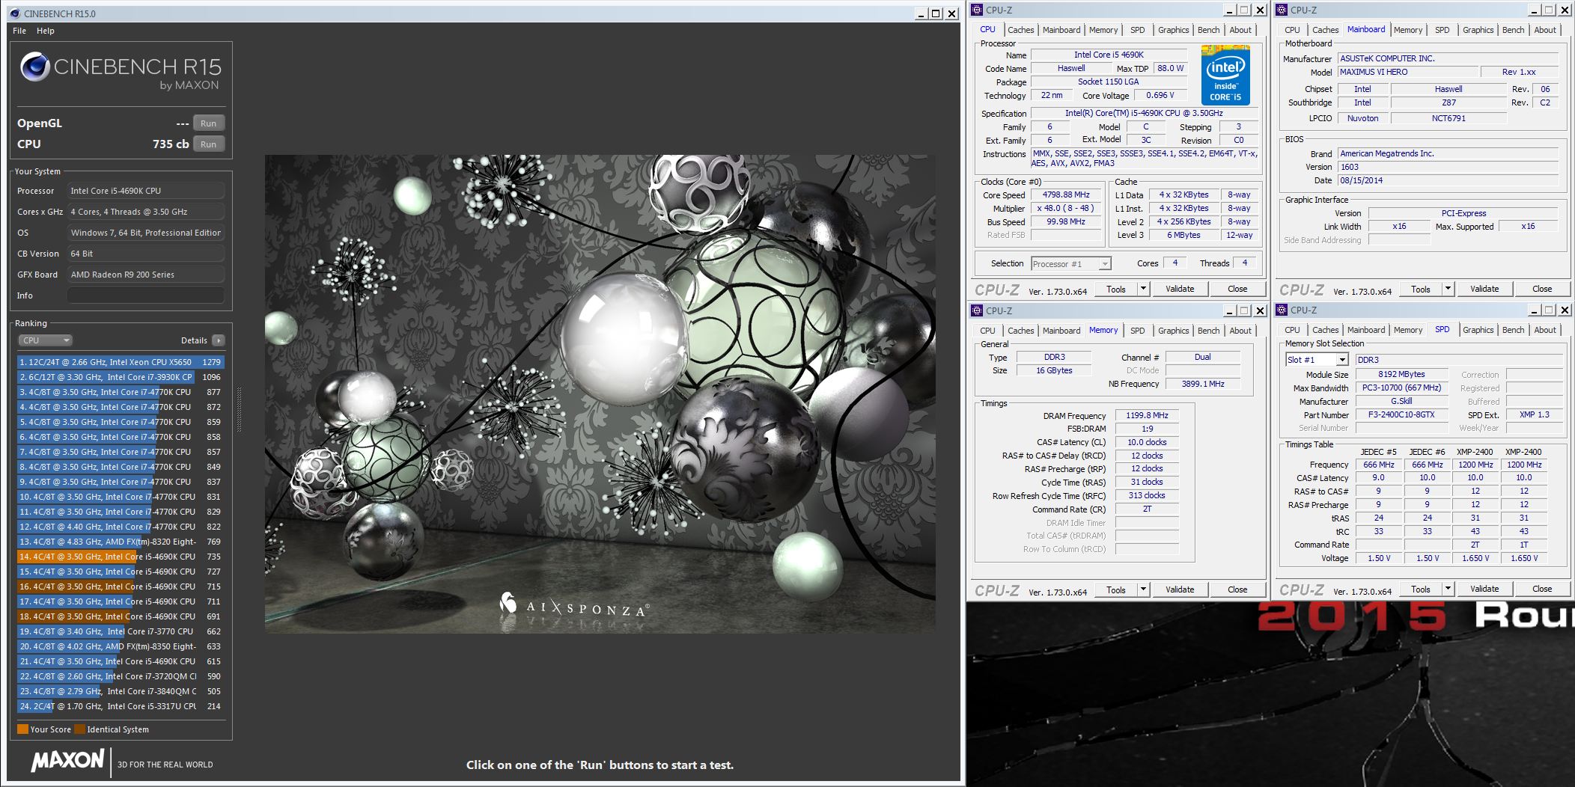Click the MAXON logo at bottom left

tap(67, 762)
